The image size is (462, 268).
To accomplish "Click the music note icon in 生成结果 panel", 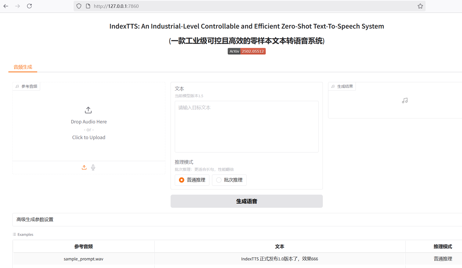I will click(405, 101).
